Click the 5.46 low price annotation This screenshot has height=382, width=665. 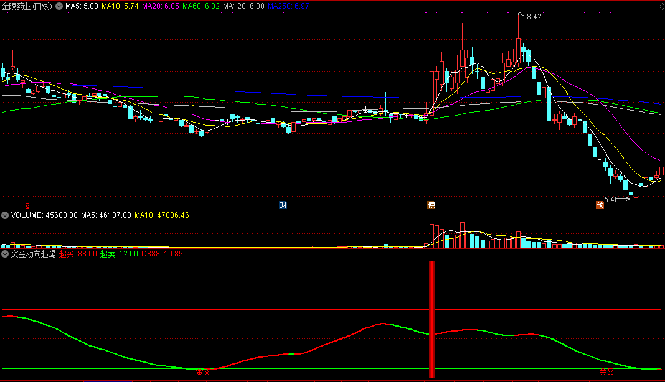click(611, 200)
